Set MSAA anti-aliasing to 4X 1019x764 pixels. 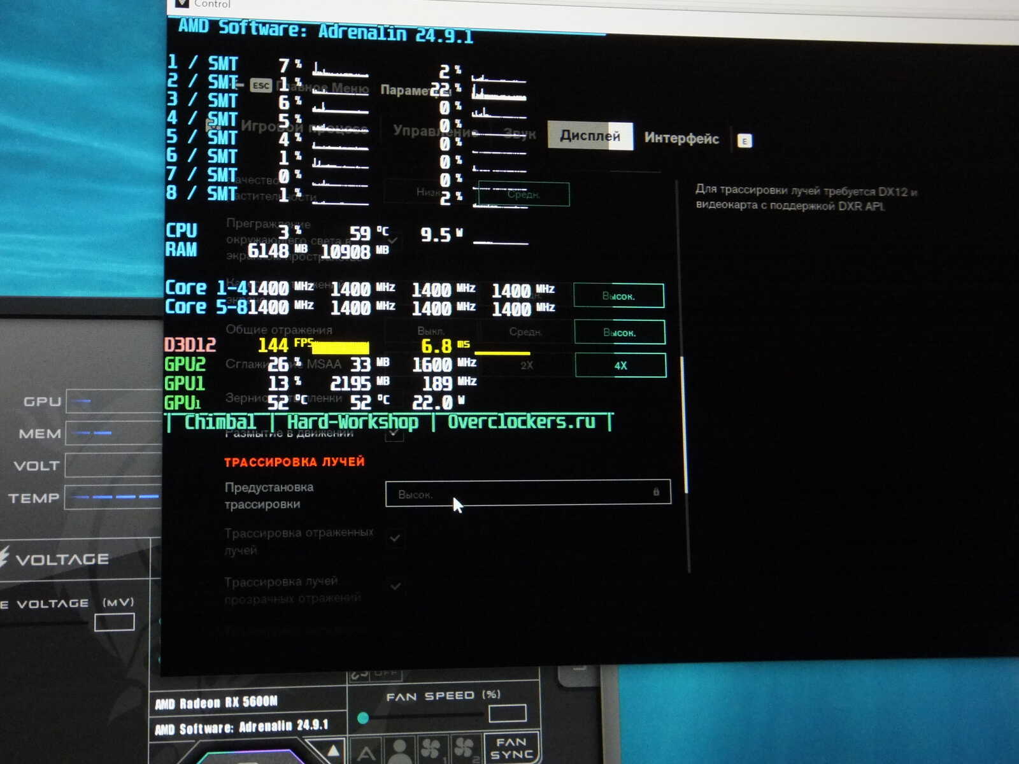pos(620,365)
